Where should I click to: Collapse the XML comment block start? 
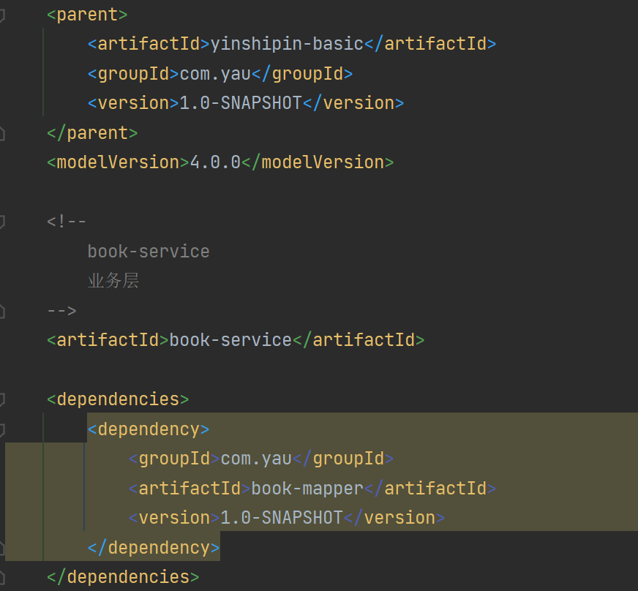[2, 222]
